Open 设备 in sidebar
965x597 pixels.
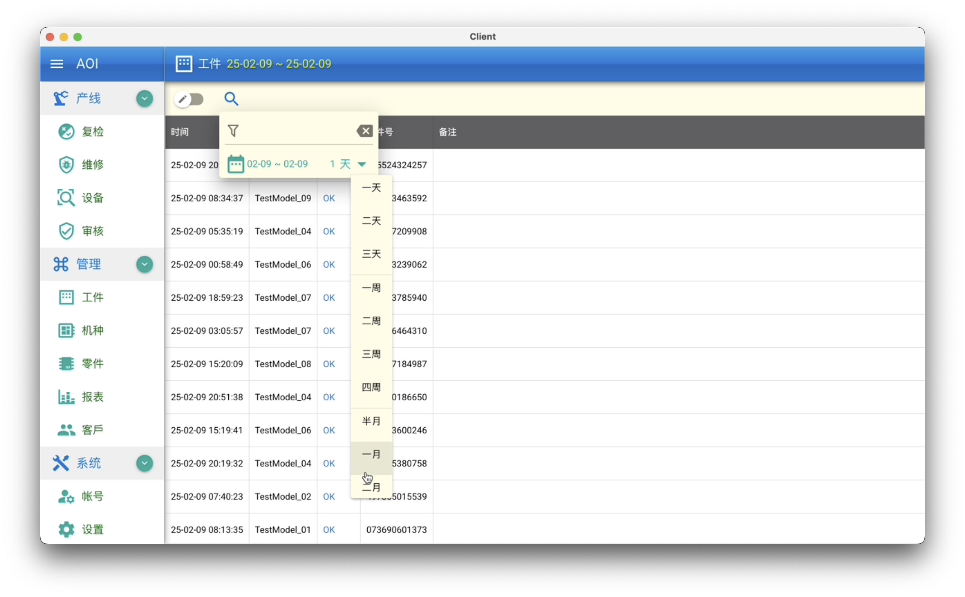92,198
